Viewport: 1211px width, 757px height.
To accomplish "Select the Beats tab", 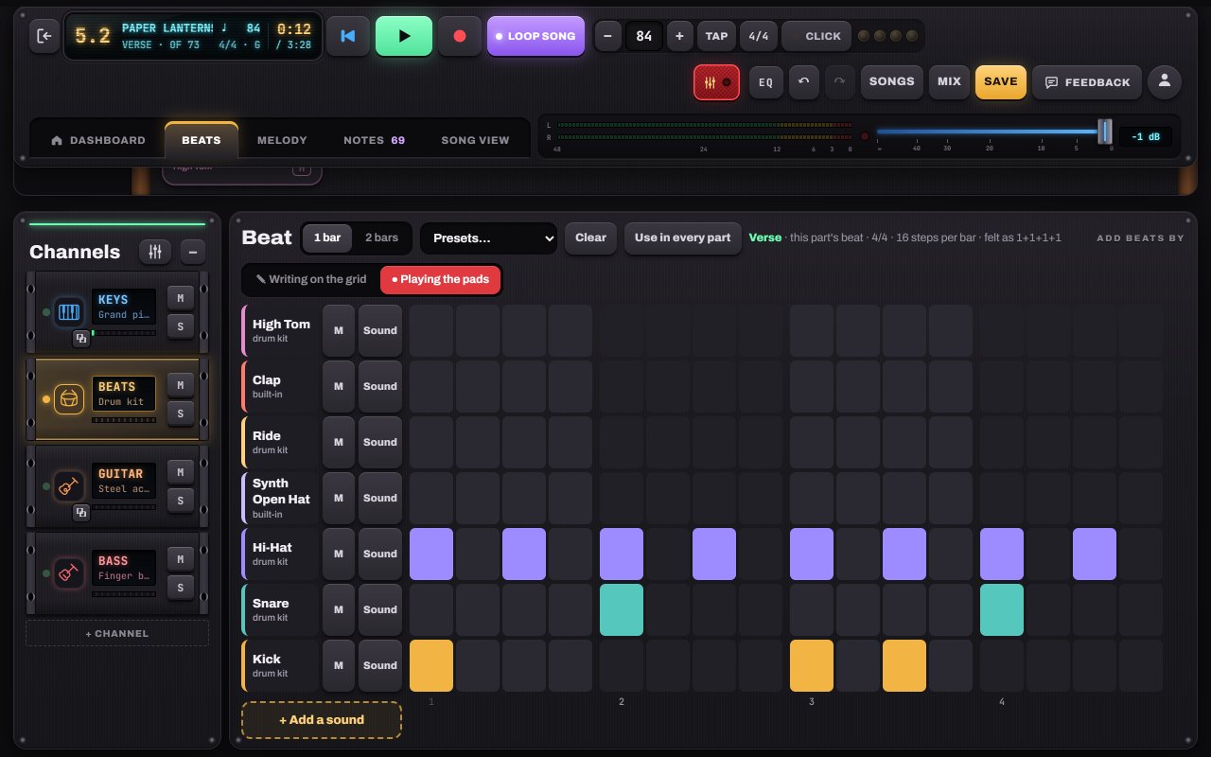I will tap(202, 140).
